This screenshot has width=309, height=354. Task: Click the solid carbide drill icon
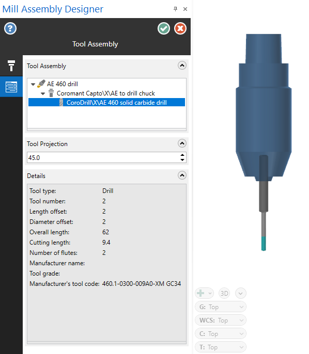(x=61, y=103)
